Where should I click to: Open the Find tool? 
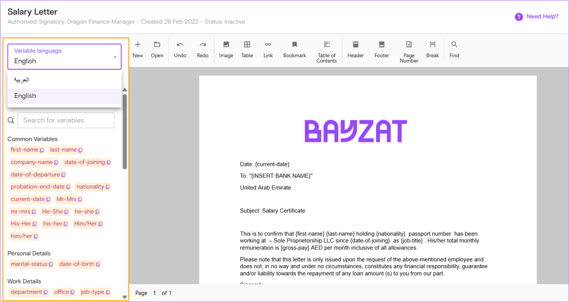(454, 49)
